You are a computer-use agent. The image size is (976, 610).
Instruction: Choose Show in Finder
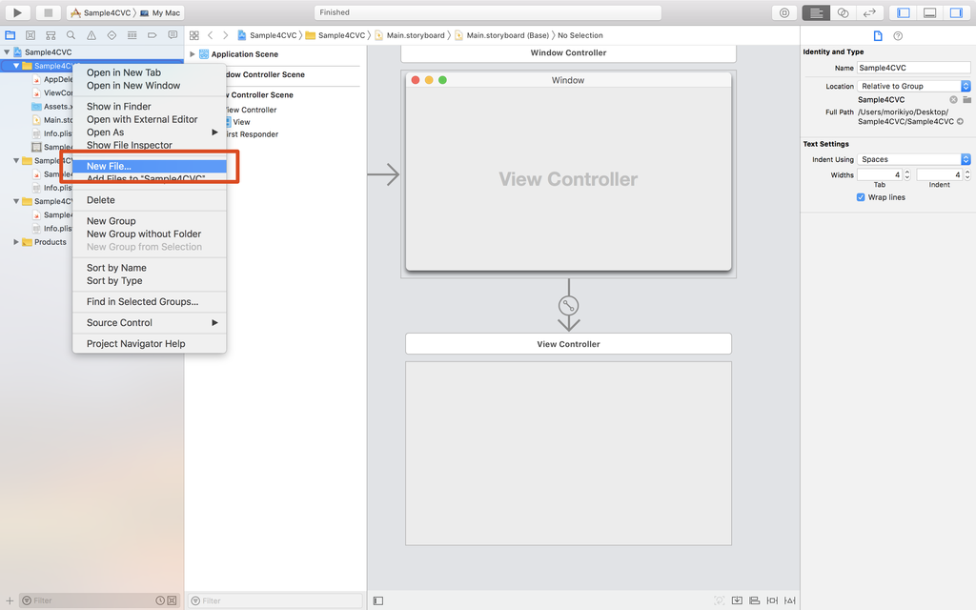(x=150, y=107)
